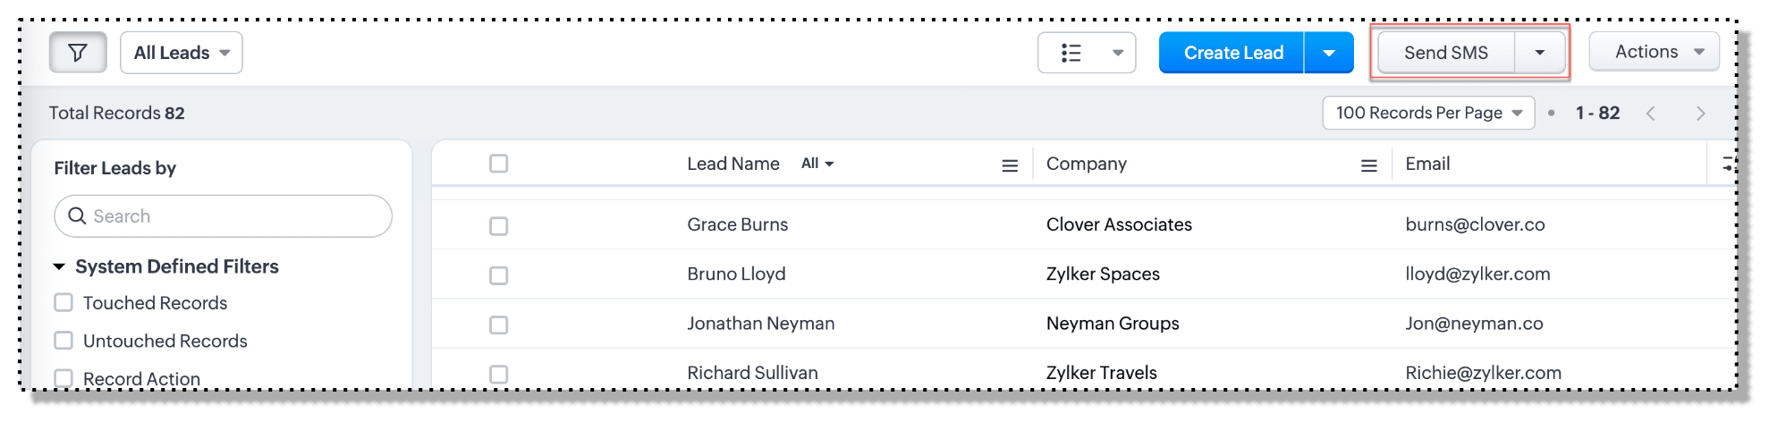Open the Lead Name All filter menu

[817, 164]
